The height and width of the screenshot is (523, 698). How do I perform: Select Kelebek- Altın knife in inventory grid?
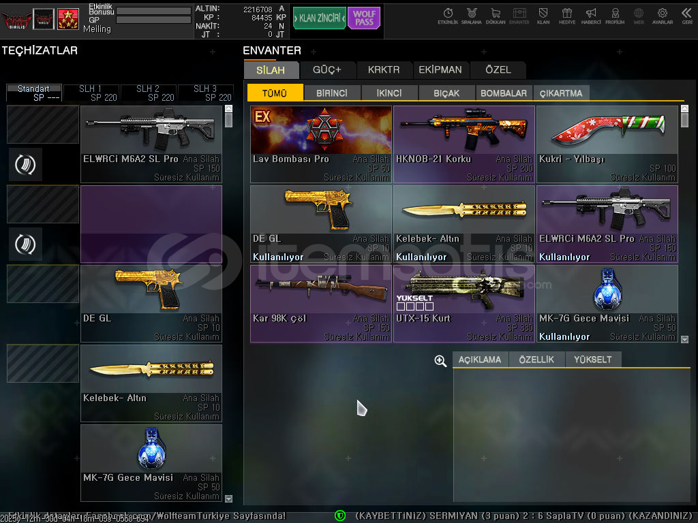coord(464,223)
